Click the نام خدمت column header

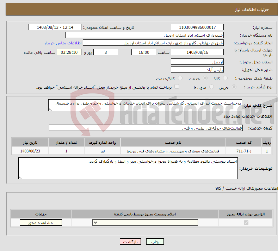click(x=173, y=143)
